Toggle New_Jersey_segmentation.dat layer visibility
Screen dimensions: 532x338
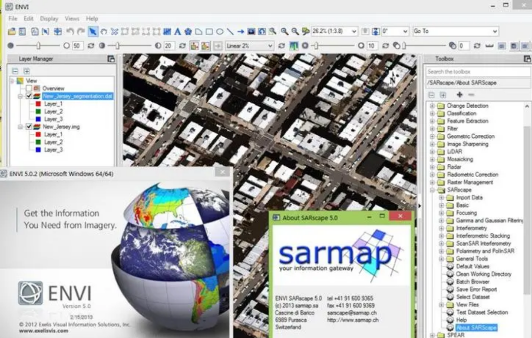click(x=29, y=96)
